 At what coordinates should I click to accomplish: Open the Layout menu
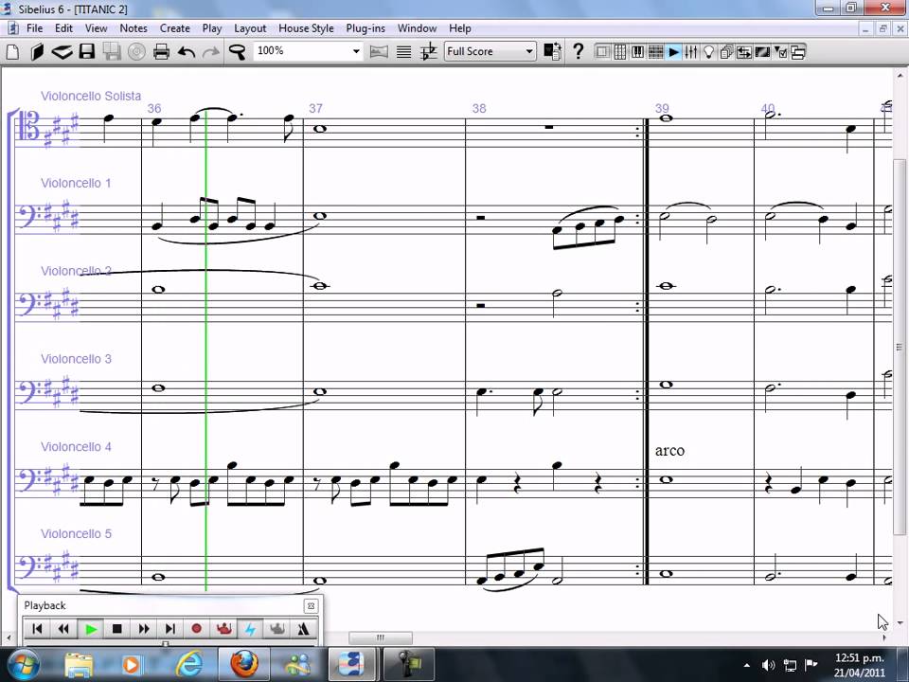click(250, 27)
